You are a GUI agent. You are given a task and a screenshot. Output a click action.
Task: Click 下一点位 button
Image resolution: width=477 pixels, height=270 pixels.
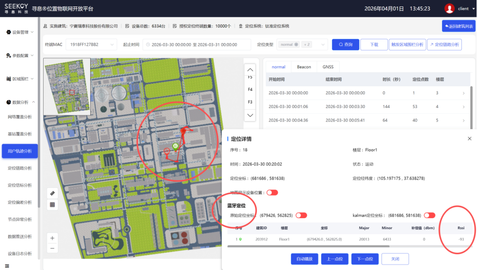coord(365,259)
